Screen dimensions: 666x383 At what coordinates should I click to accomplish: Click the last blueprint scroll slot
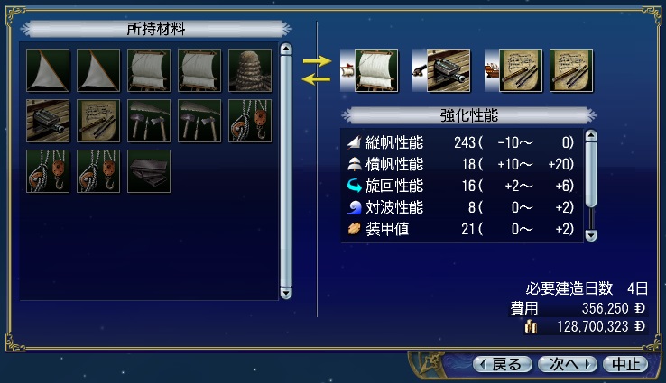571,70
